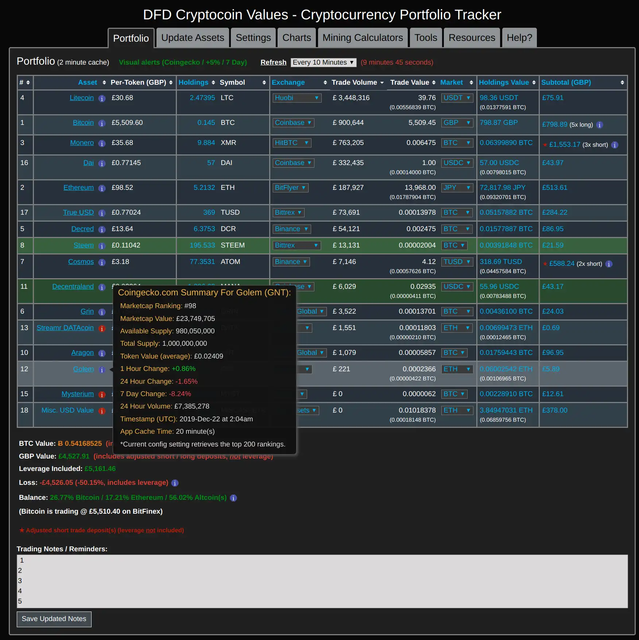Image resolution: width=639 pixels, height=640 pixels.
Task: Open info icon next to True USD
Action: 102,213
